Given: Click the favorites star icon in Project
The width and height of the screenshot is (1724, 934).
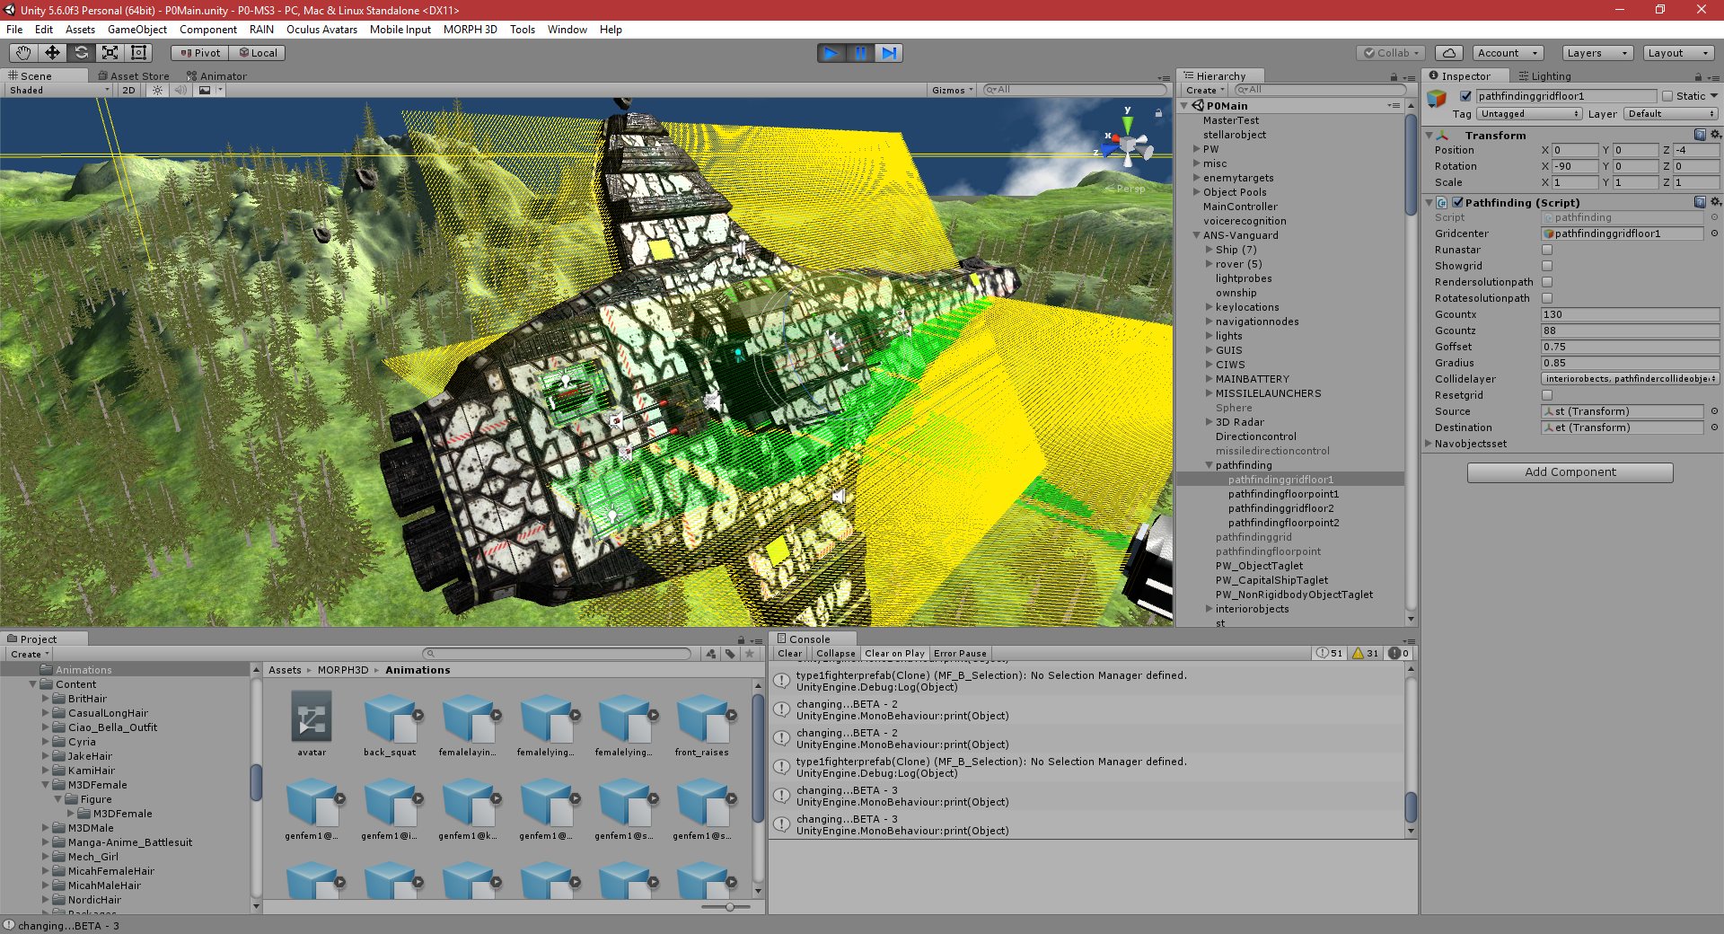Looking at the screenshot, I should tap(750, 654).
